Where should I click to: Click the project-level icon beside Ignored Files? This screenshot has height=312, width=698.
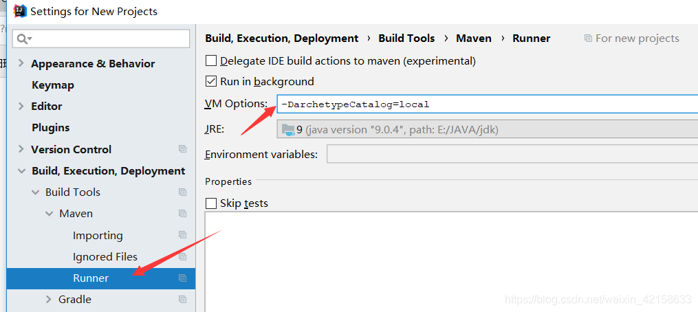tap(182, 256)
